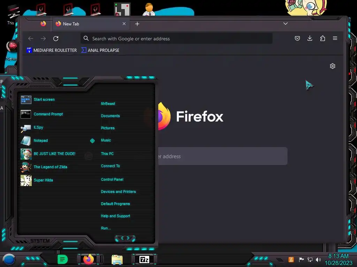Click the start menu right arrow
This screenshot has height=267, width=357.
pyautogui.click(x=129, y=238)
